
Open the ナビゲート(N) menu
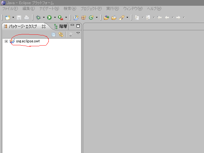tap(49, 9)
